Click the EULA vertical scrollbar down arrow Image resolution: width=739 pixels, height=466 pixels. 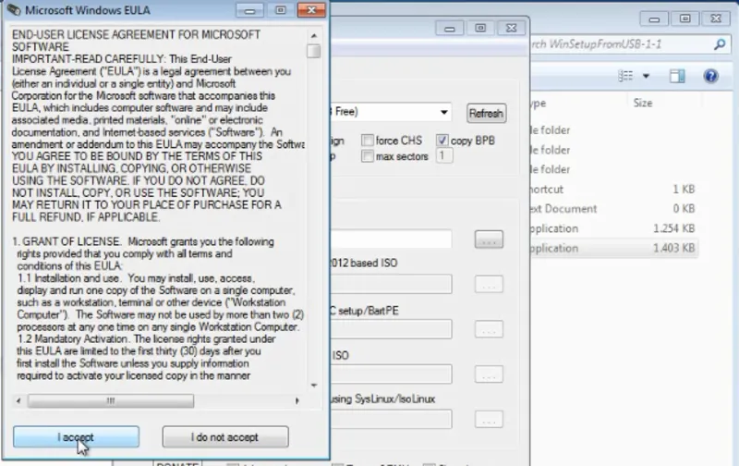tap(314, 386)
